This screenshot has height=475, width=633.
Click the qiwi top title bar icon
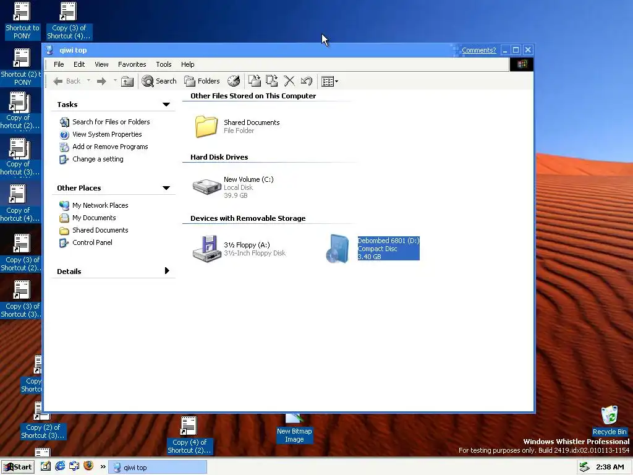pos(49,50)
